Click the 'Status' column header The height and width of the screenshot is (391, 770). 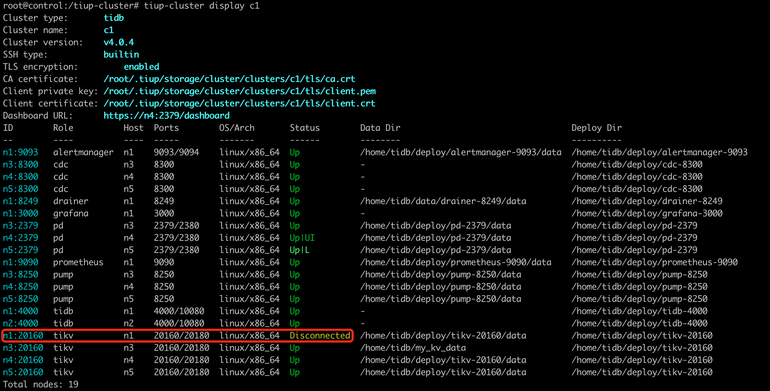(x=304, y=128)
